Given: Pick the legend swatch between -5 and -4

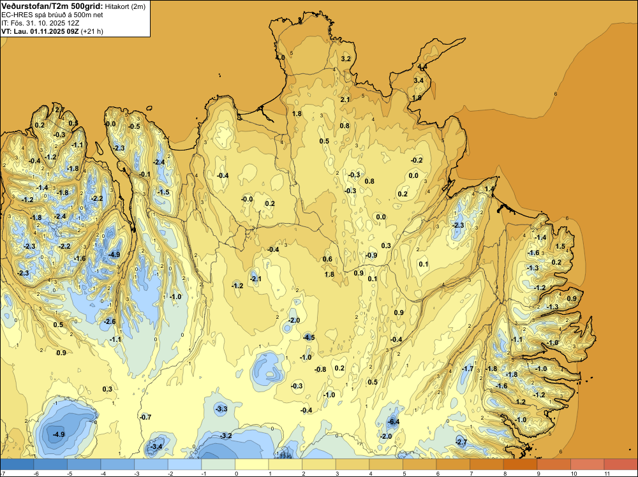Looking at the screenshot, I should tap(84, 464).
